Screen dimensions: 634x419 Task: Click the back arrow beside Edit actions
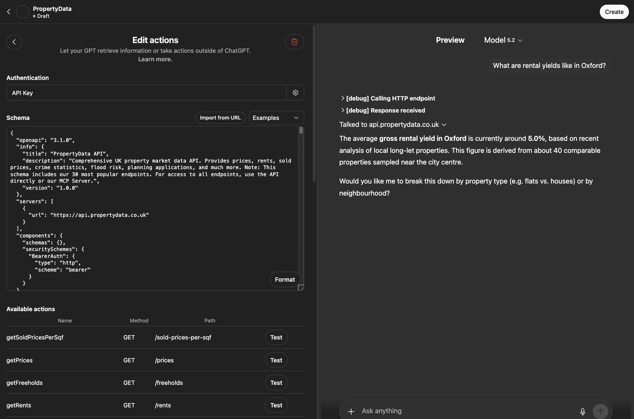point(14,42)
